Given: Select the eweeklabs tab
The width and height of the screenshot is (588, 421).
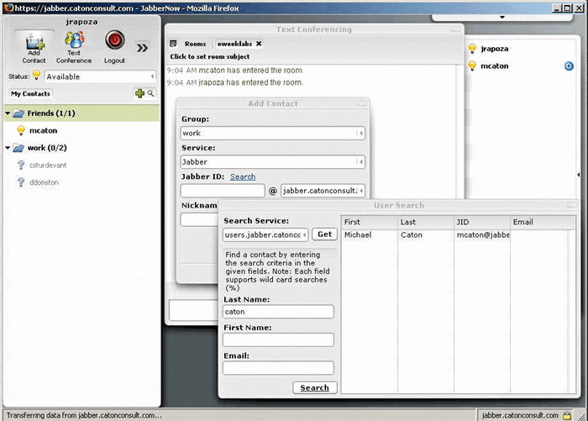Looking at the screenshot, I should click(x=234, y=44).
